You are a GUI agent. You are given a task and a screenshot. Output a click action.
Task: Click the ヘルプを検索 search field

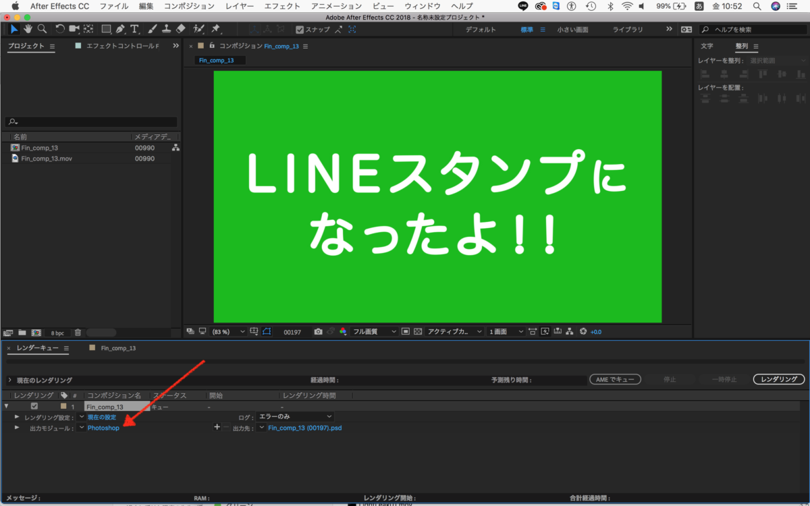pos(752,30)
